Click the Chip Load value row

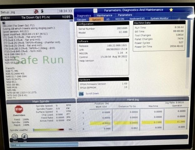click(x=56, y=114)
